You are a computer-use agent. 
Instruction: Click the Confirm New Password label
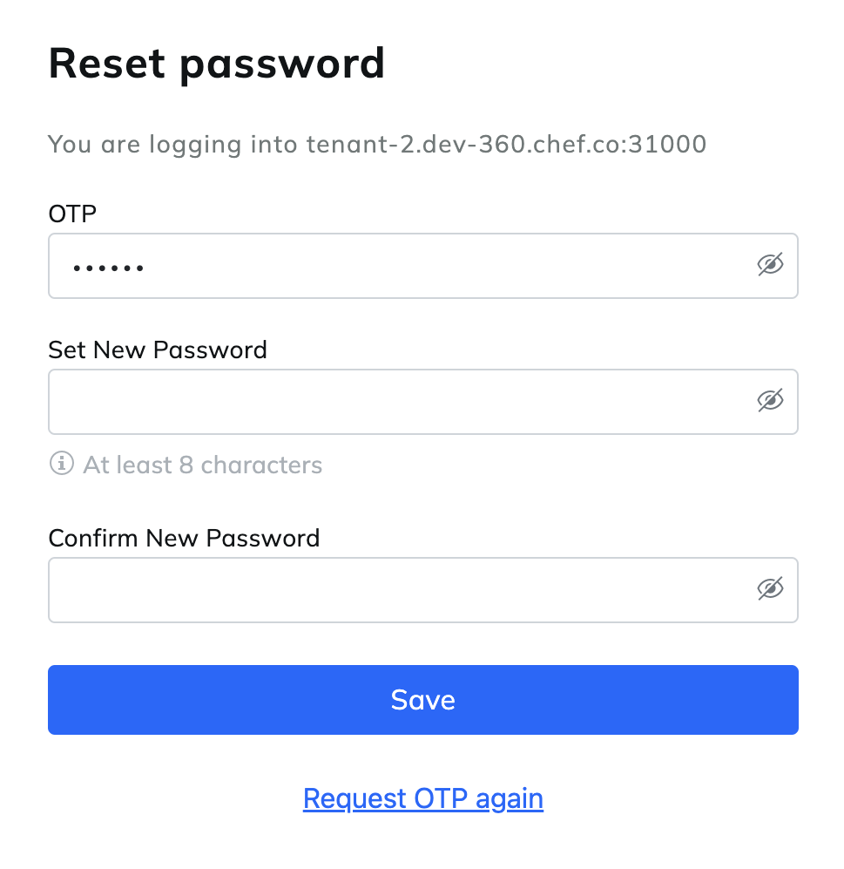pyautogui.click(x=184, y=538)
